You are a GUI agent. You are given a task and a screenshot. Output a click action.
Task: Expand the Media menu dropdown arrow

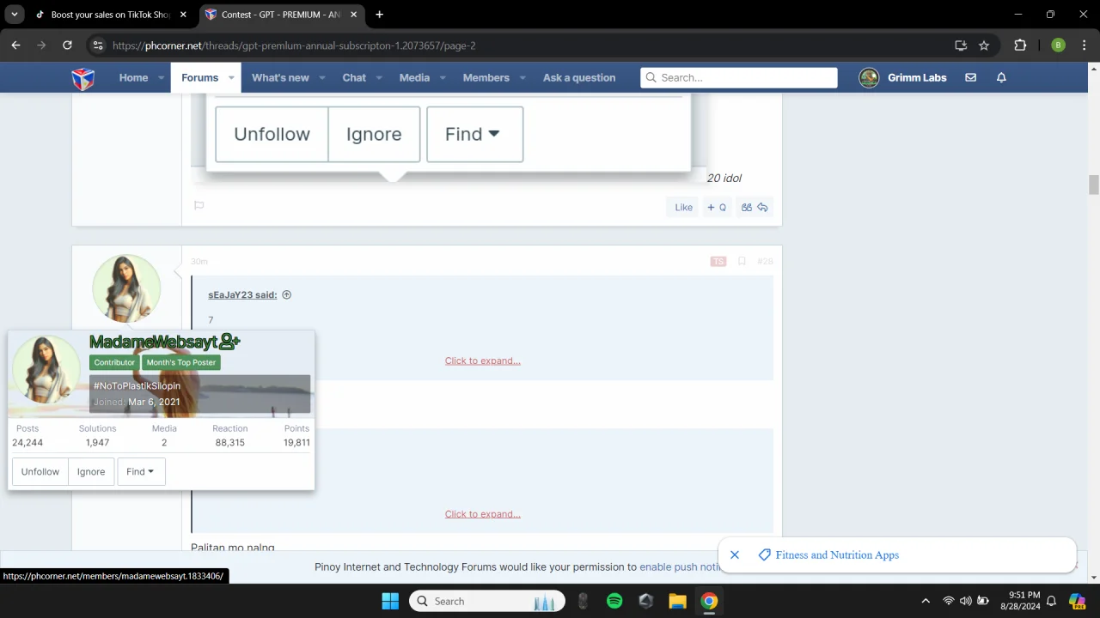[x=443, y=78]
